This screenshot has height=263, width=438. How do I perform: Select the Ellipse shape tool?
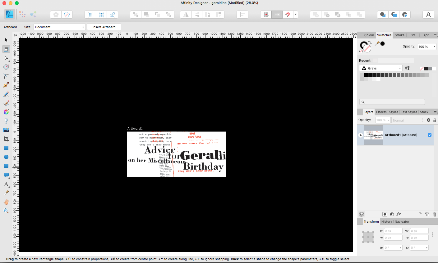(x=6, y=157)
